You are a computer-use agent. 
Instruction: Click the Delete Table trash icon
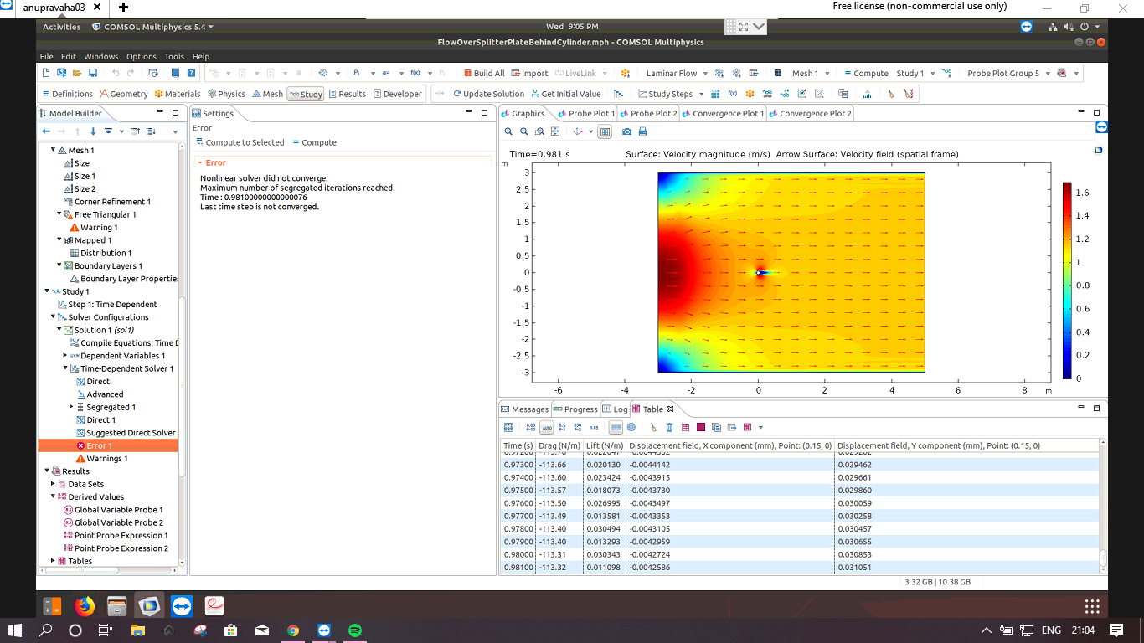[669, 427]
